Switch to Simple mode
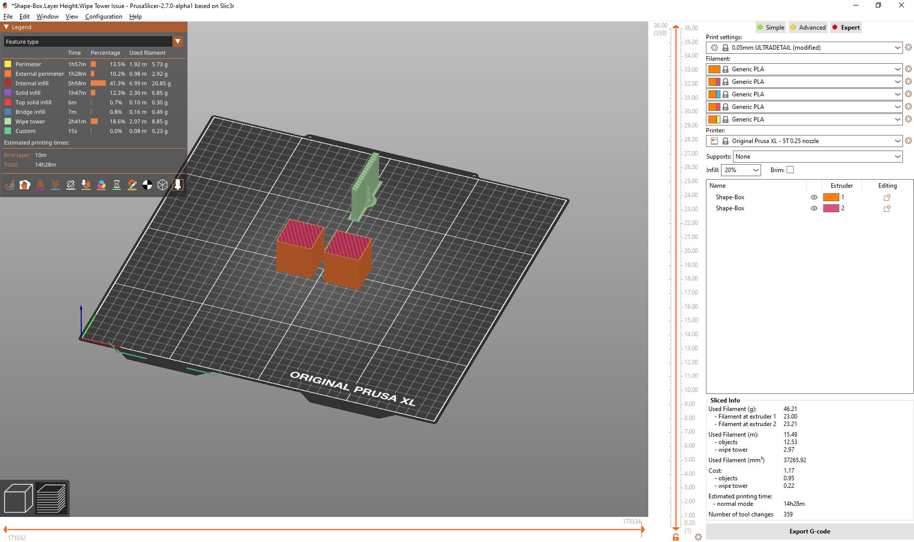This screenshot has width=914, height=542. [771, 27]
